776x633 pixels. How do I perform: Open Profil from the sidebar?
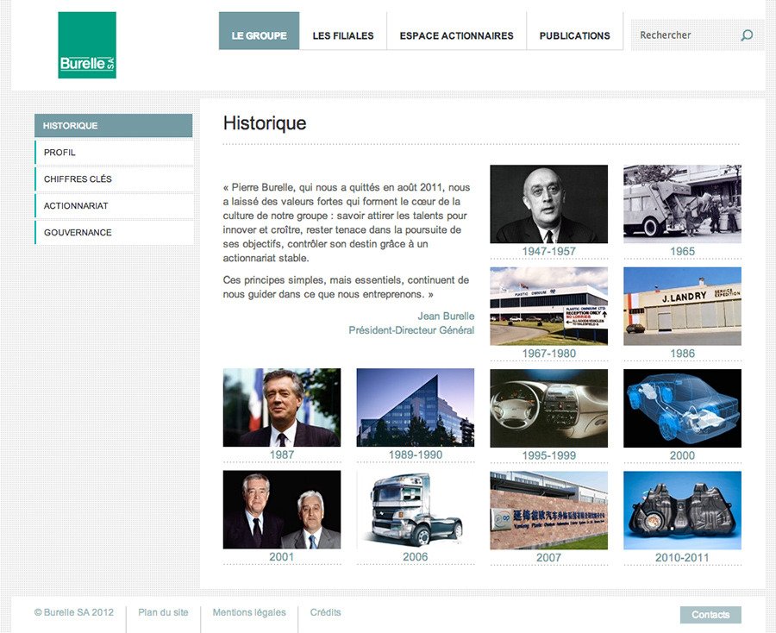(x=113, y=153)
